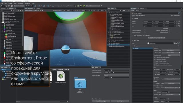This screenshot has height=103, width=183.
Task: Select the Z axis constraint button
Action: tap(32, 6)
